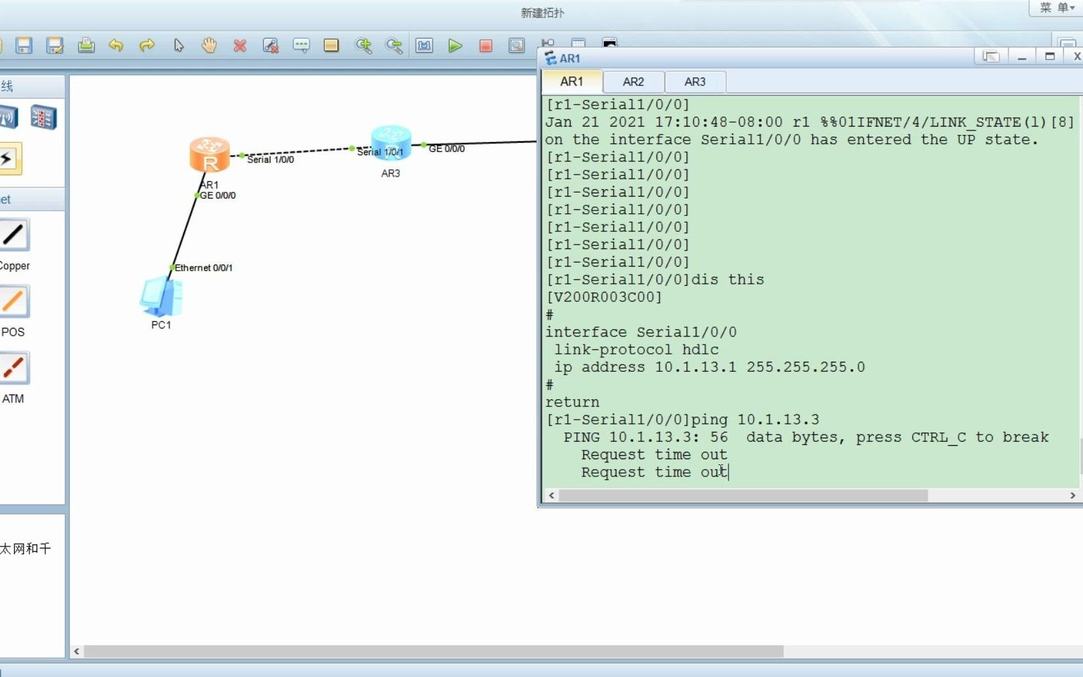Choose the delete-connection eraser tool
The width and height of the screenshot is (1083, 677).
point(271,45)
